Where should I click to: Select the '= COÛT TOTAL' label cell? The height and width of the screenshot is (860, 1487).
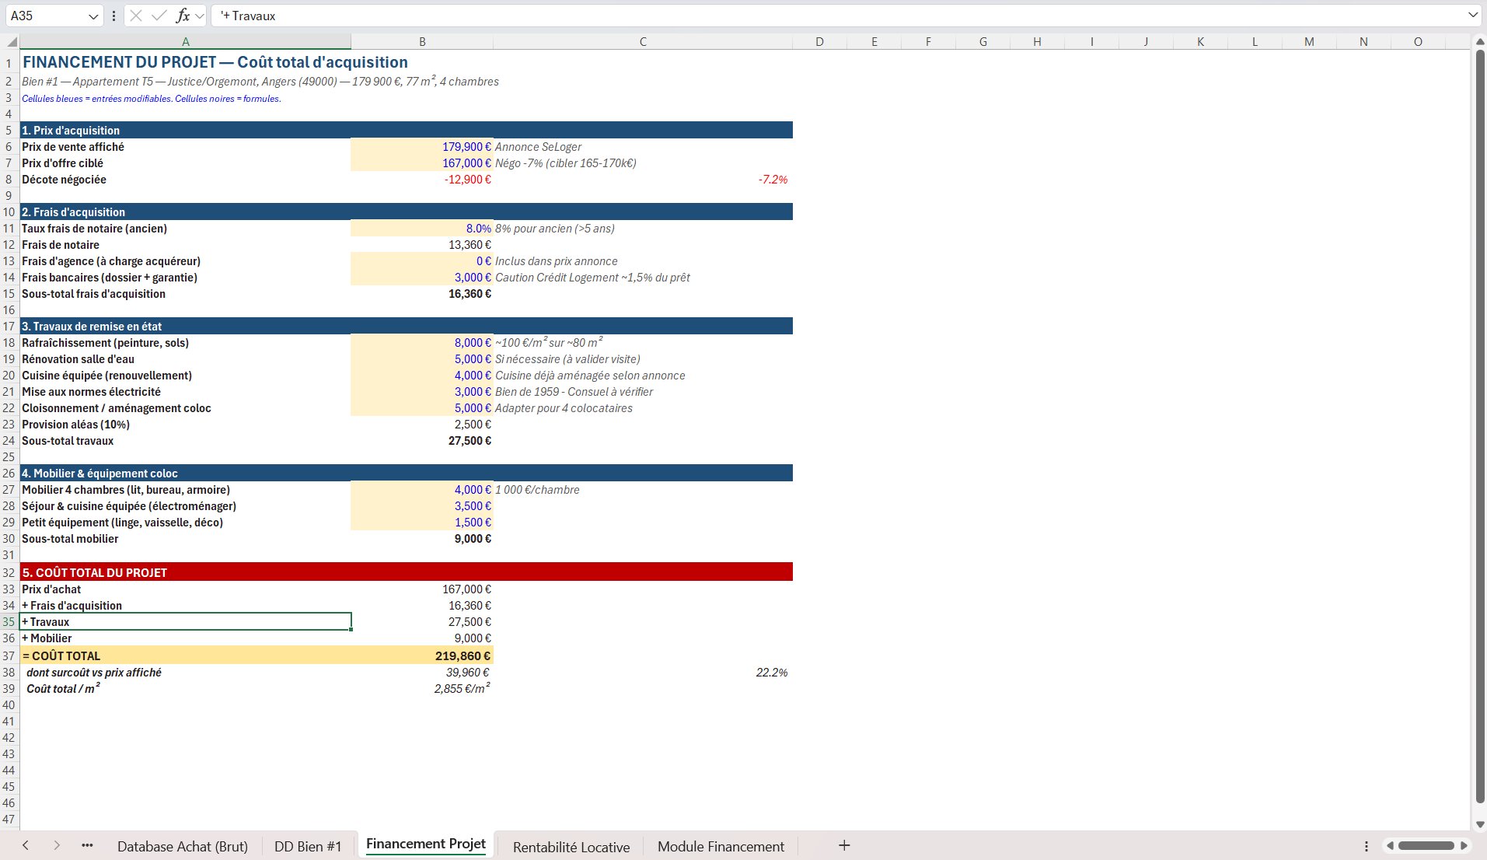click(x=185, y=655)
